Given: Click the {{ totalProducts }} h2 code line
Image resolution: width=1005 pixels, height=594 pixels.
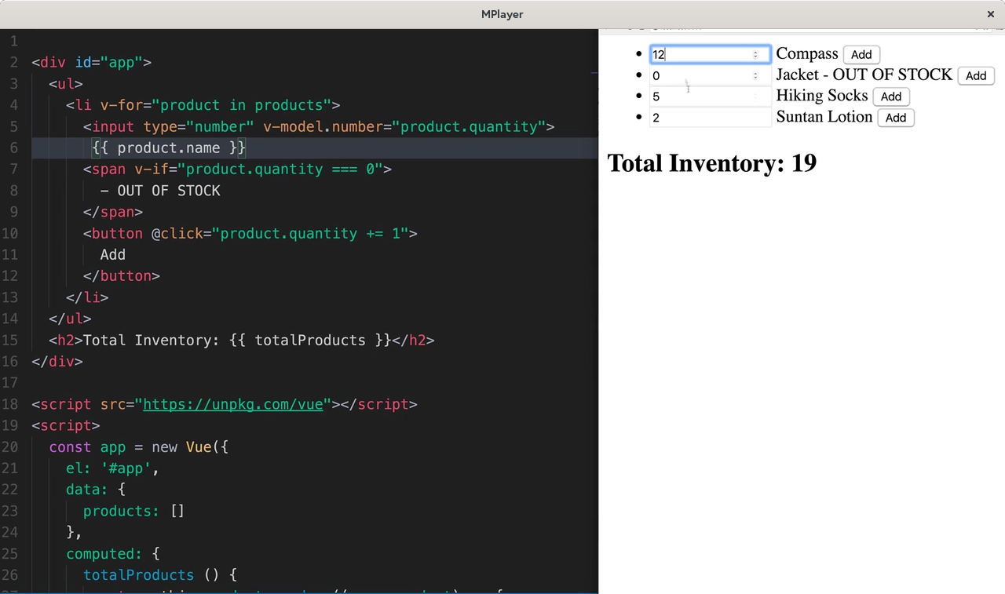Looking at the screenshot, I should (x=241, y=340).
